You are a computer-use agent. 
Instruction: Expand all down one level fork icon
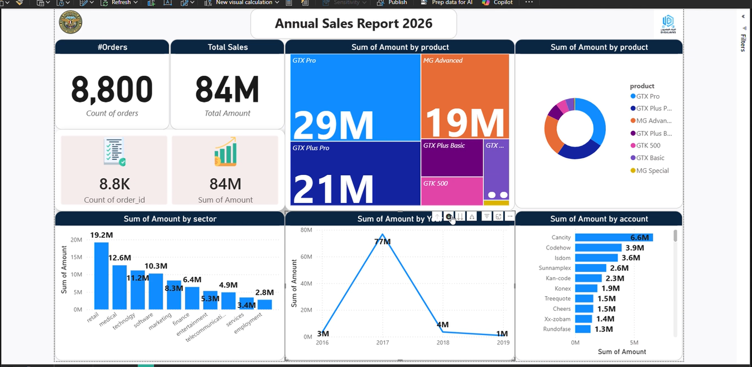472,216
